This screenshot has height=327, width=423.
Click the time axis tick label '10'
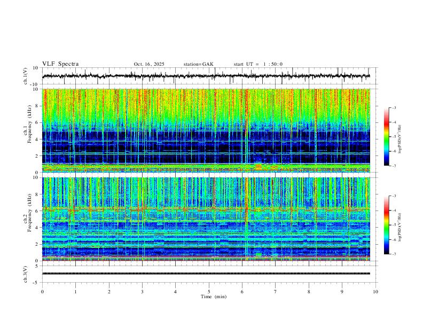click(x=375, y=292)
